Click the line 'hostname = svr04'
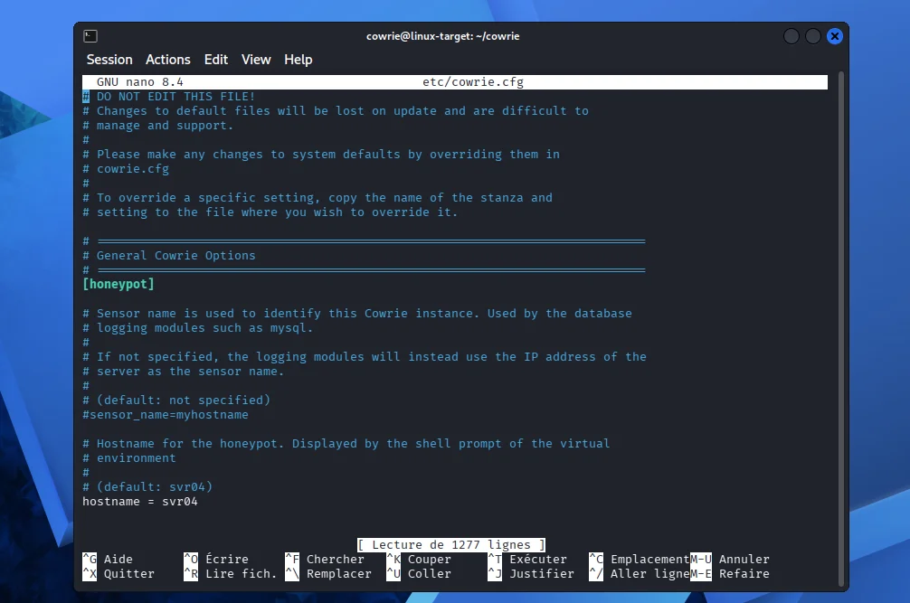 click(140, 502)
